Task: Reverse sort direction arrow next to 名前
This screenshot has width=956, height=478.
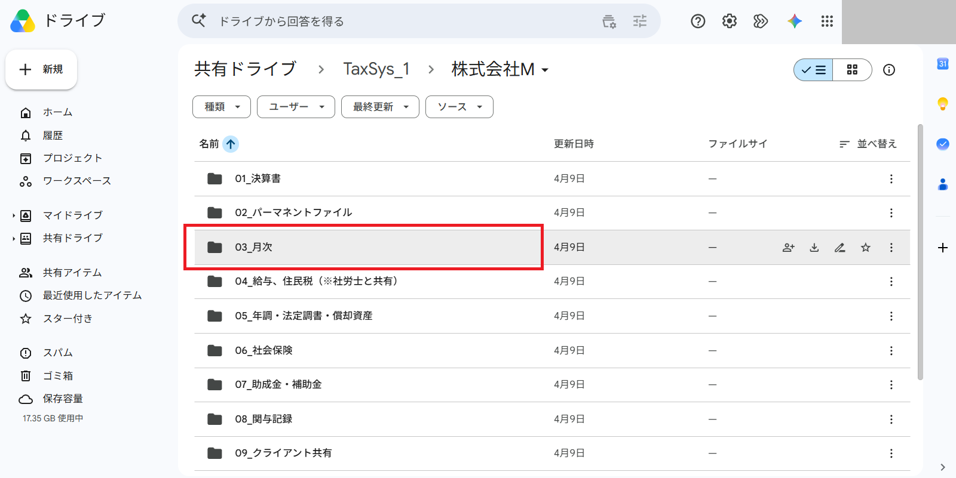Action: [231, 144]
